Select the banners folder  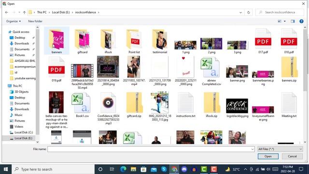(x=56, y=41)
